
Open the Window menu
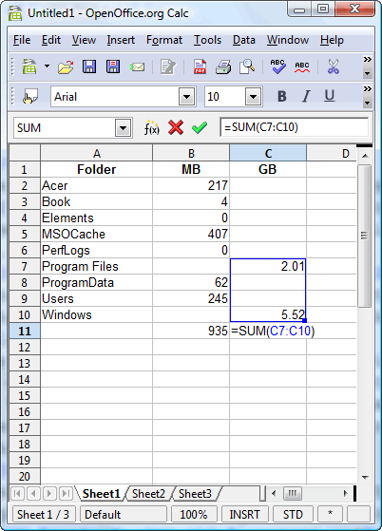tap(288, 40)
